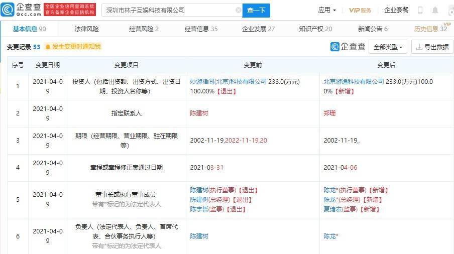
Task: Select the 董事长或执行董事成员 cell
Action: (x=126, y=200)
